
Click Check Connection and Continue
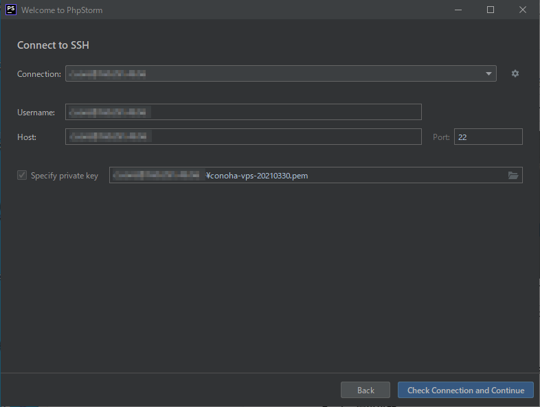pyautogui.click(x=465, y=390)
